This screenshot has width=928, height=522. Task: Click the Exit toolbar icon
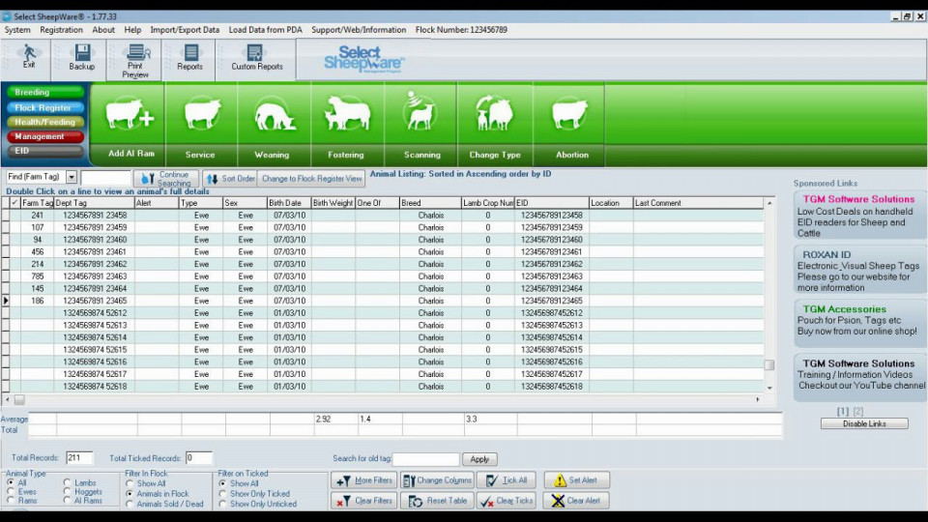pos(28,57)
